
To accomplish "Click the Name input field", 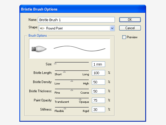I will point(76,20).
